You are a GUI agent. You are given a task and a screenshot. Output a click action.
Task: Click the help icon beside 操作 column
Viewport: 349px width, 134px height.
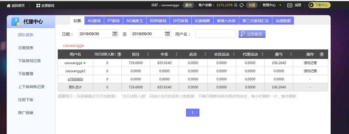[321, 54]
